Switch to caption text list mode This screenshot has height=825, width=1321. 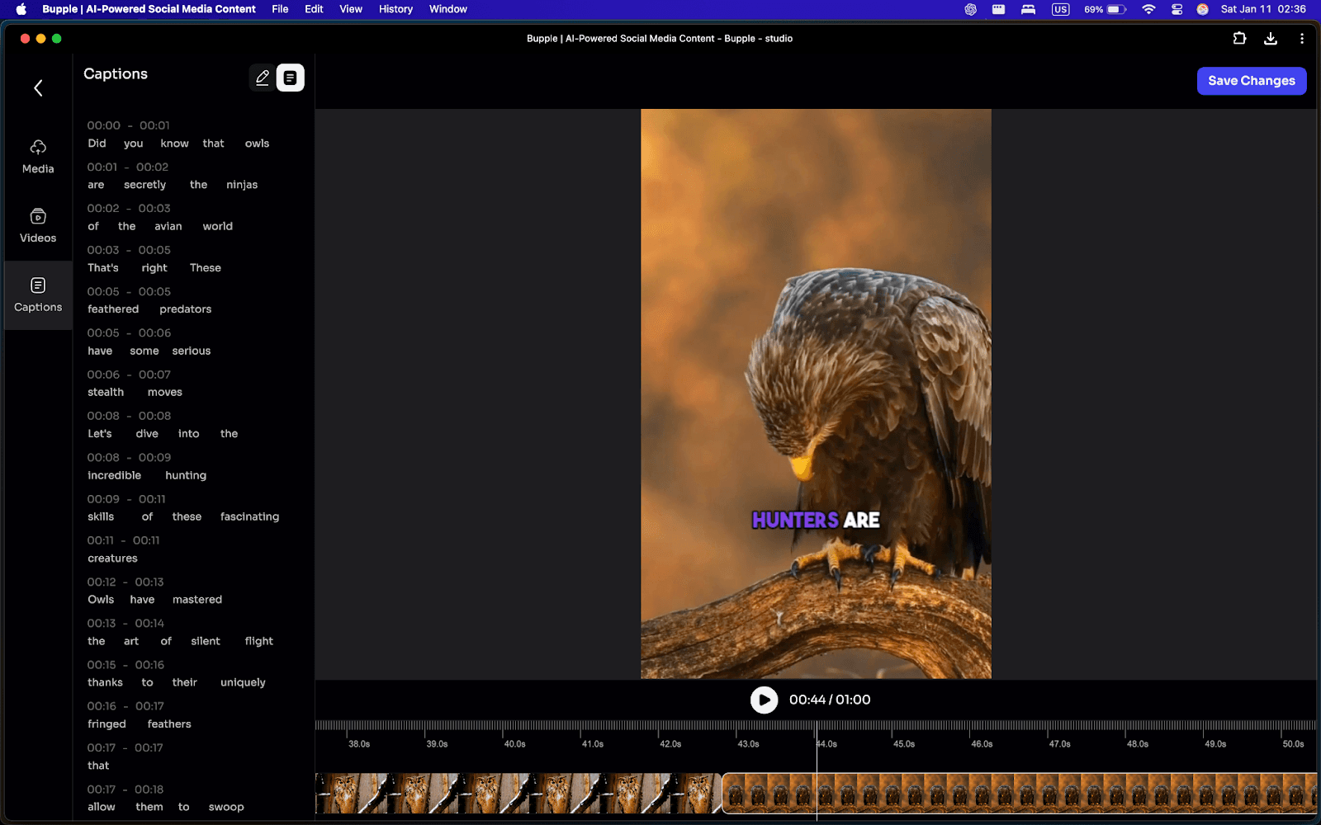point(290,78)
